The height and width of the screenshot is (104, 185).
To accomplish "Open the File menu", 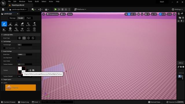I will point(9,1).
